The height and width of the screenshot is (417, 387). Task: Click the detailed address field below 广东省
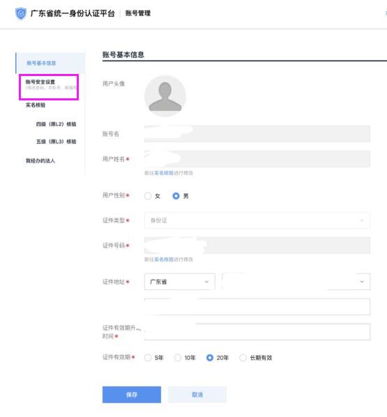[x=257, y=307]
